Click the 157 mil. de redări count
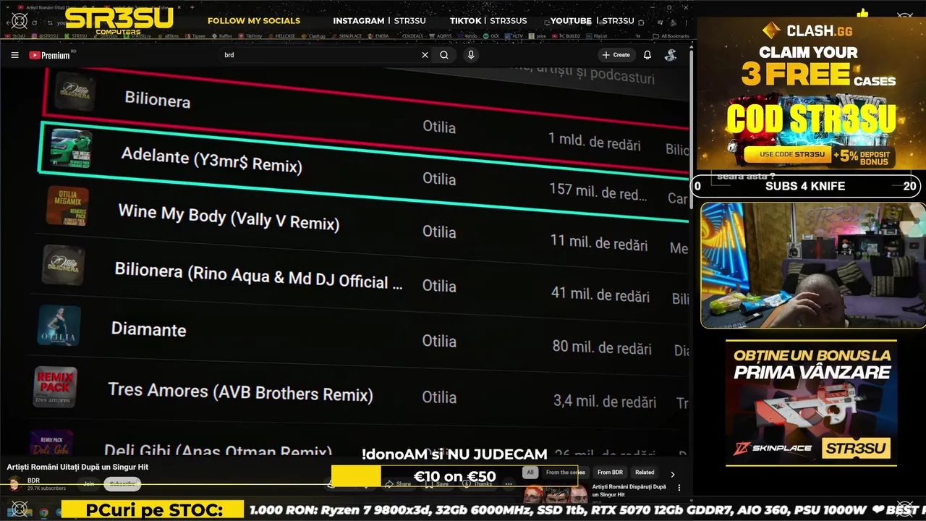 click(598, 192)
